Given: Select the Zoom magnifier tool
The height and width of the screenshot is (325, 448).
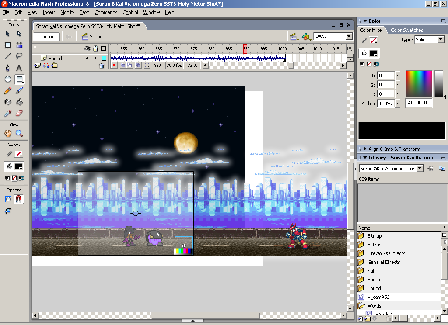Looking at the screenshot, I should coord(19,133).
